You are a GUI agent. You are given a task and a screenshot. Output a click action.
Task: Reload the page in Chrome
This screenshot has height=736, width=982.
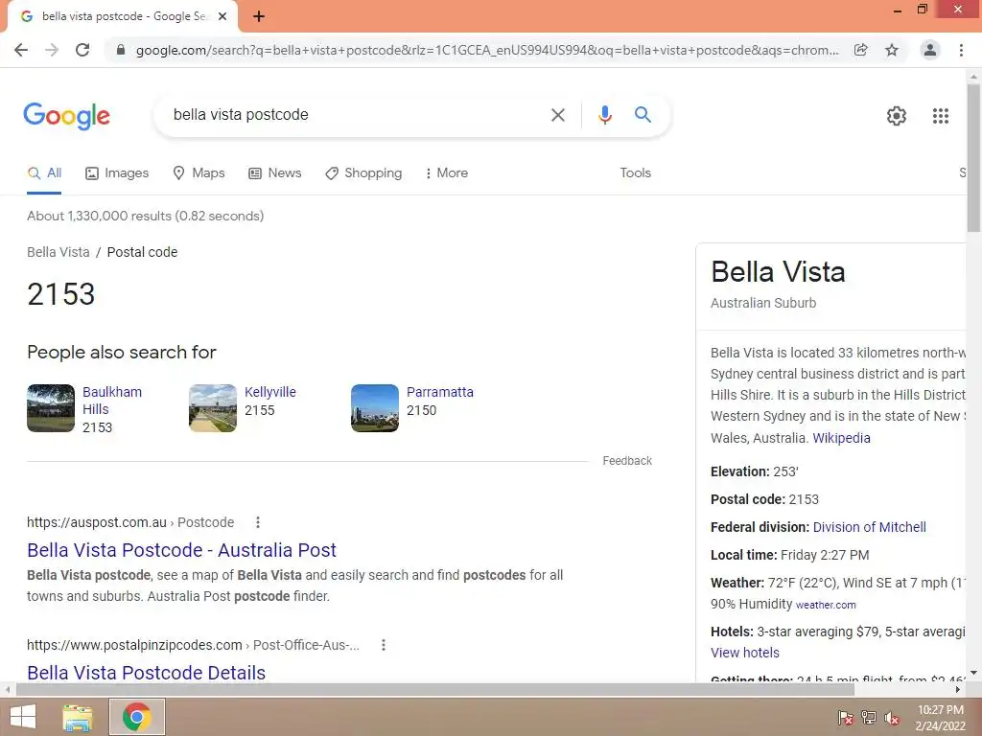coord(82,50)
